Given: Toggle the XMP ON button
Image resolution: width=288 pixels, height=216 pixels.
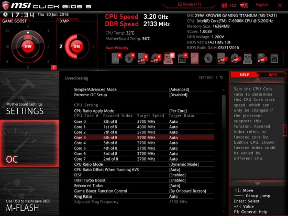Looking at the screenshot, I should click(x=76, y=47).
